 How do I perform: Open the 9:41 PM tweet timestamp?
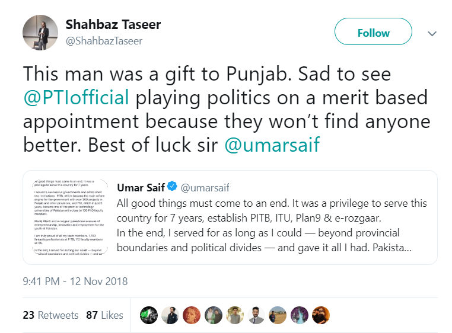[75, 281]
